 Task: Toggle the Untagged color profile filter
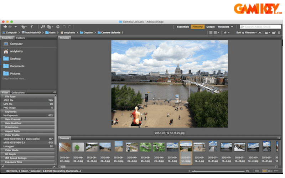pyautogui.click(x=28, y=146)
